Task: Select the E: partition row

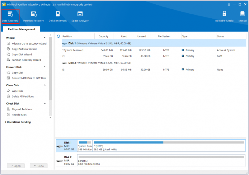Action: [x=154, y=69]
